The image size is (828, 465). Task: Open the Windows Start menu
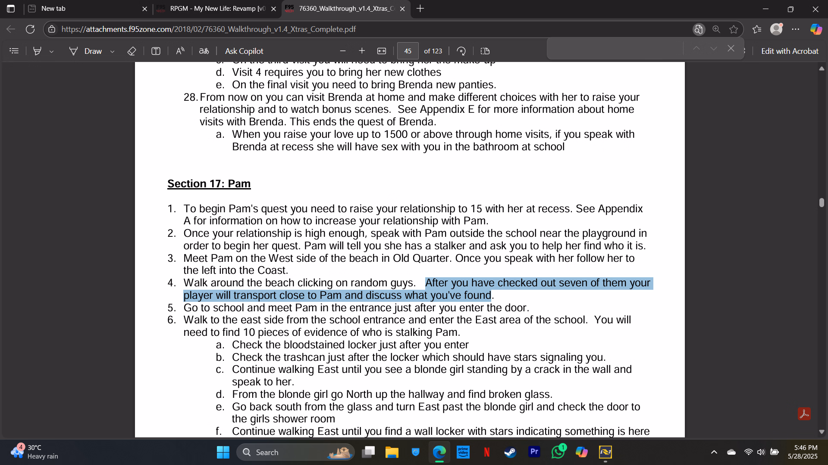(223, 452)
